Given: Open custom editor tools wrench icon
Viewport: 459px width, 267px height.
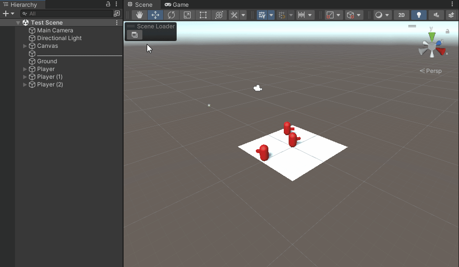Looking at the screenshot, I should coord(234,15).
